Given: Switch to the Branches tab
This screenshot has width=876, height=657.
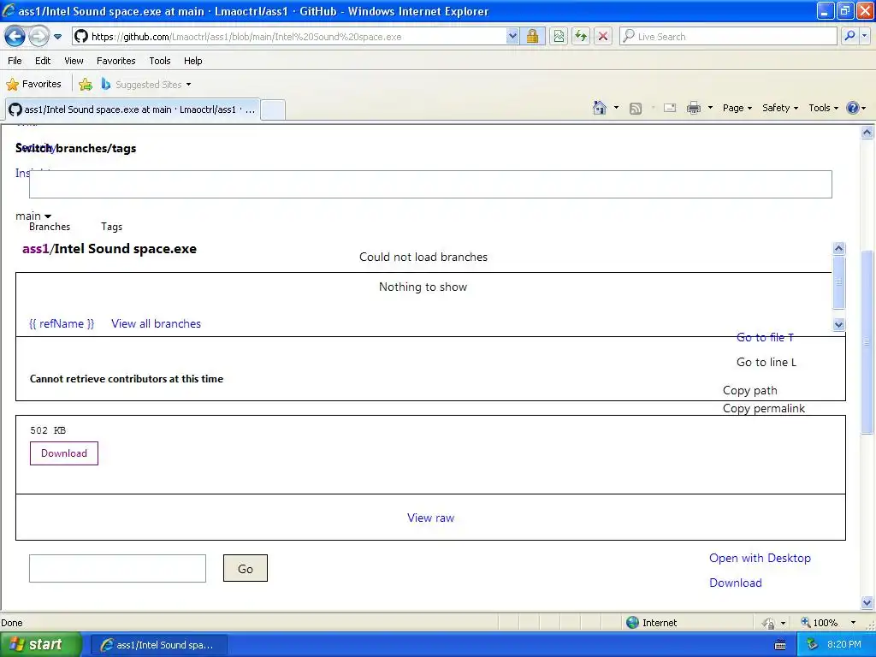Looking at the screenshot, I should point(50,227).
